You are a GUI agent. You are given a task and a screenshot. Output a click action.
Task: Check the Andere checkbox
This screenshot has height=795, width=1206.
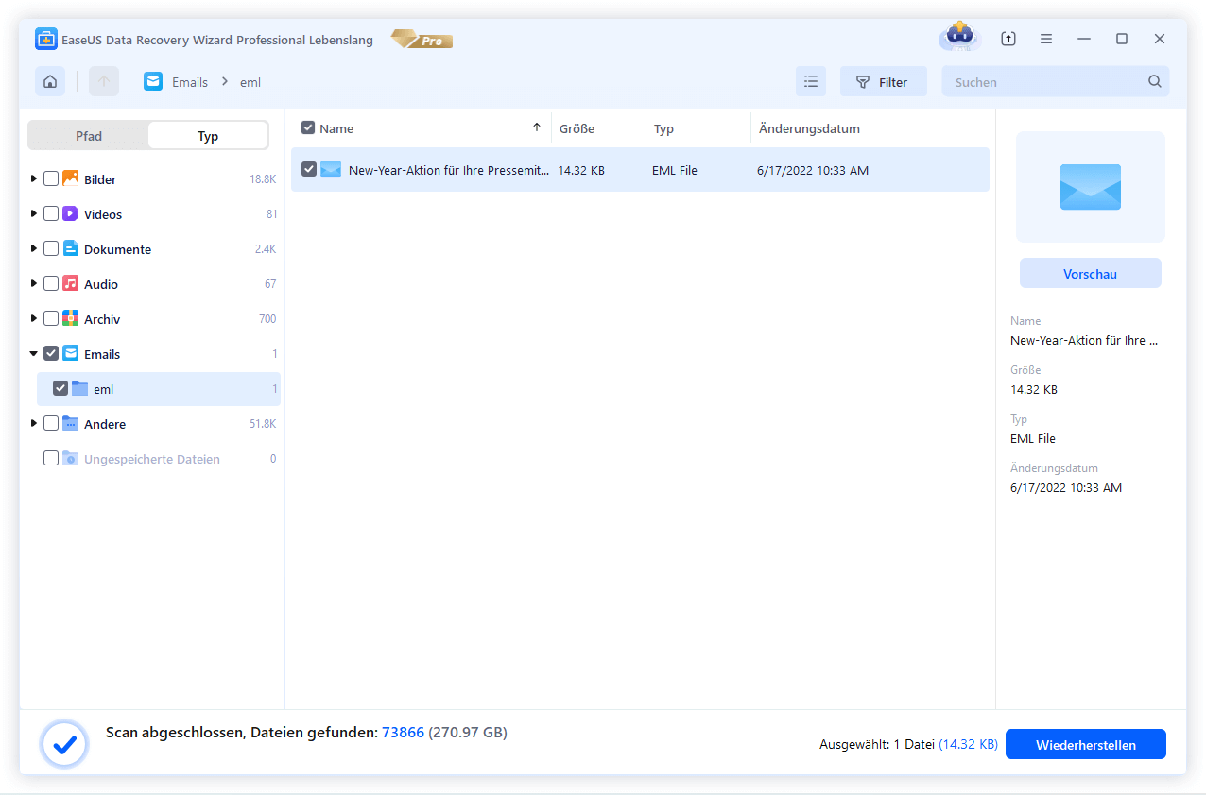[x=51, y=424]
